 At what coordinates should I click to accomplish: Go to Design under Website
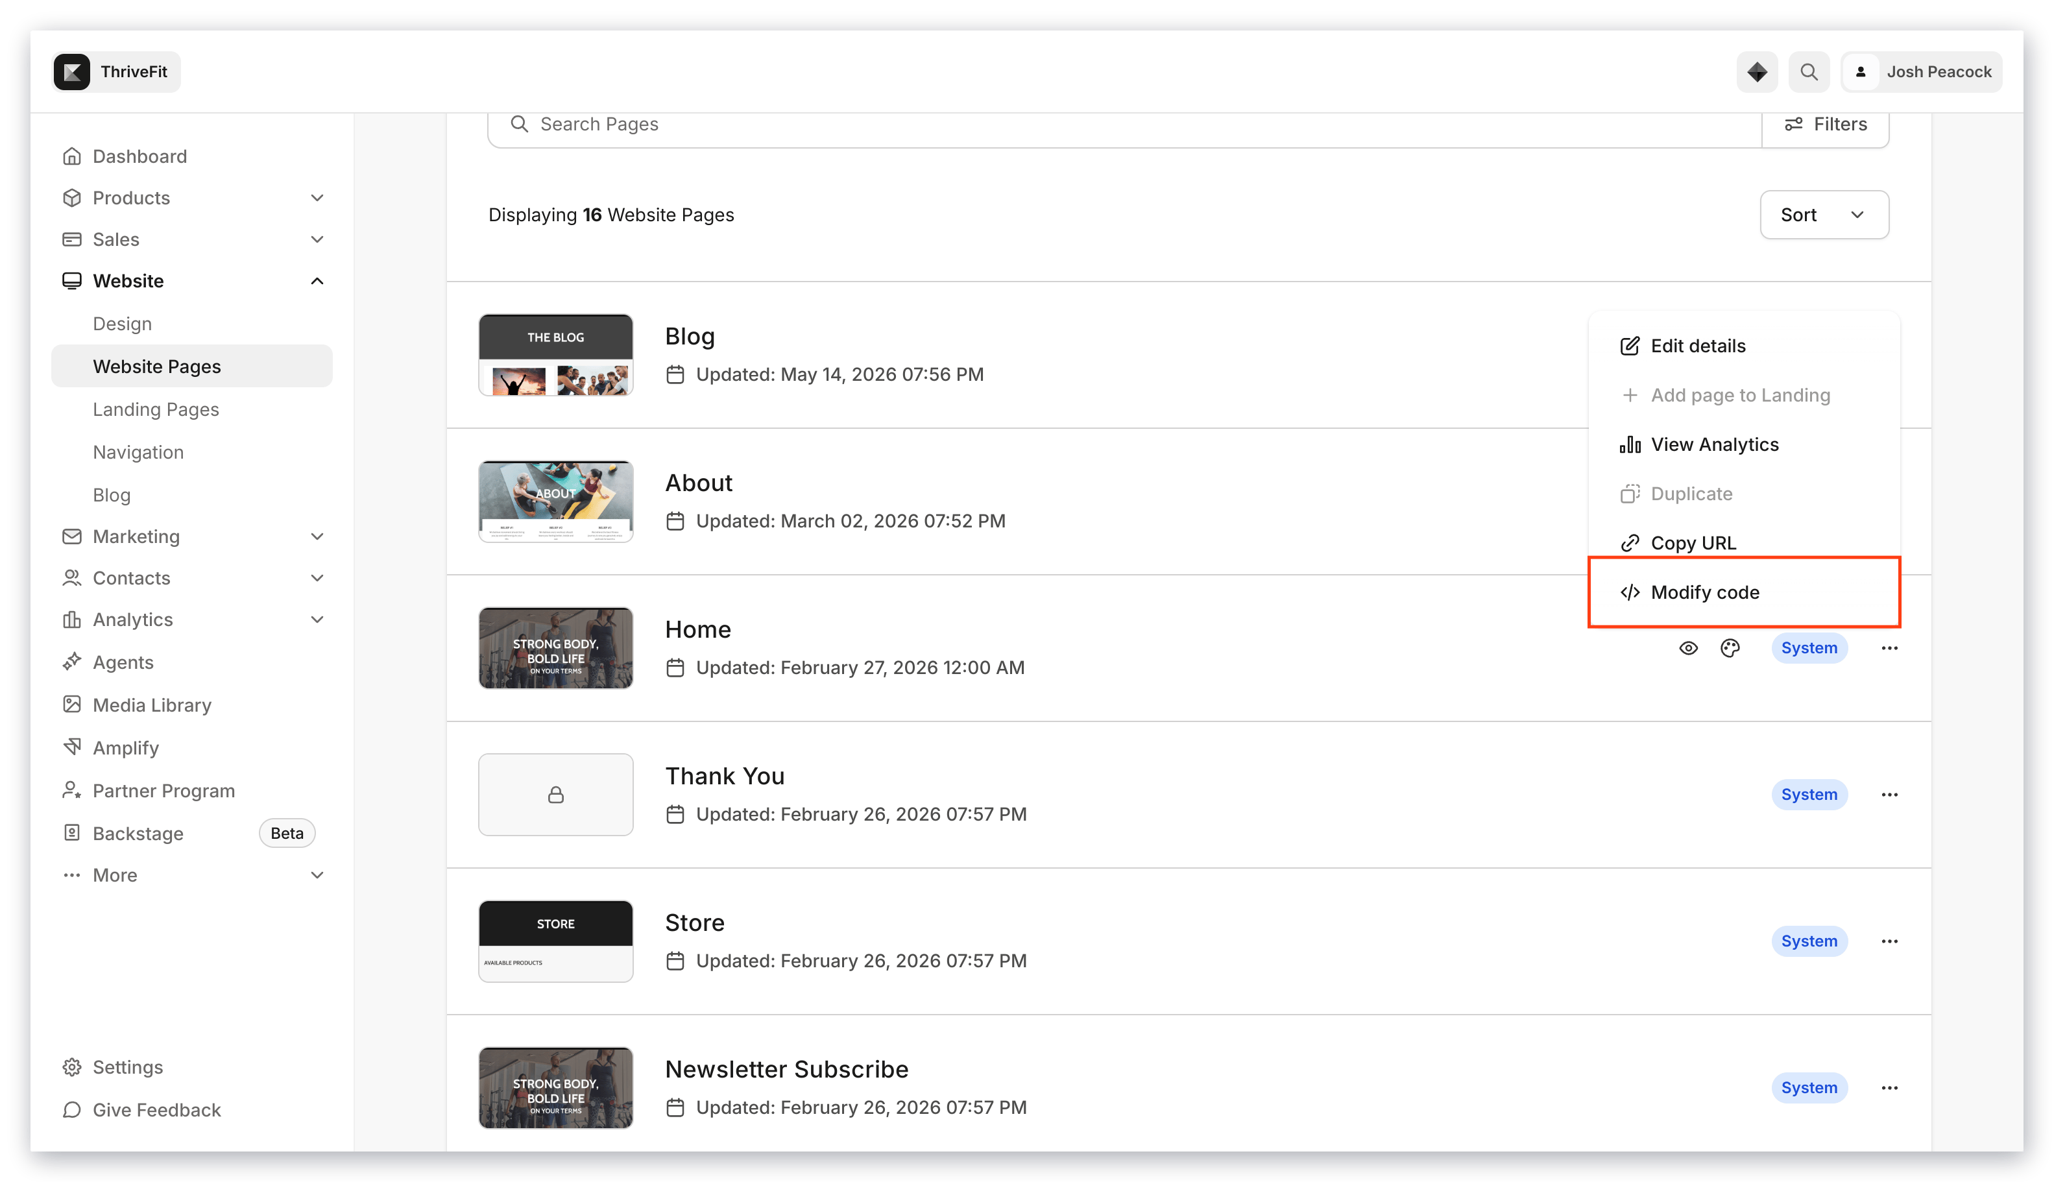tap(122, 323)
